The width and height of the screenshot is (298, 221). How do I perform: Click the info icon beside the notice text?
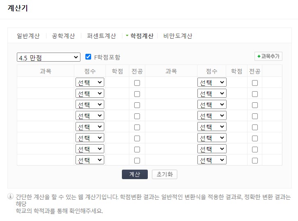[10, 196]
